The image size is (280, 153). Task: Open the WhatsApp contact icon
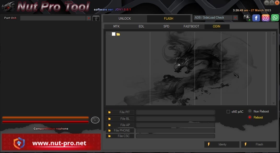275,18
